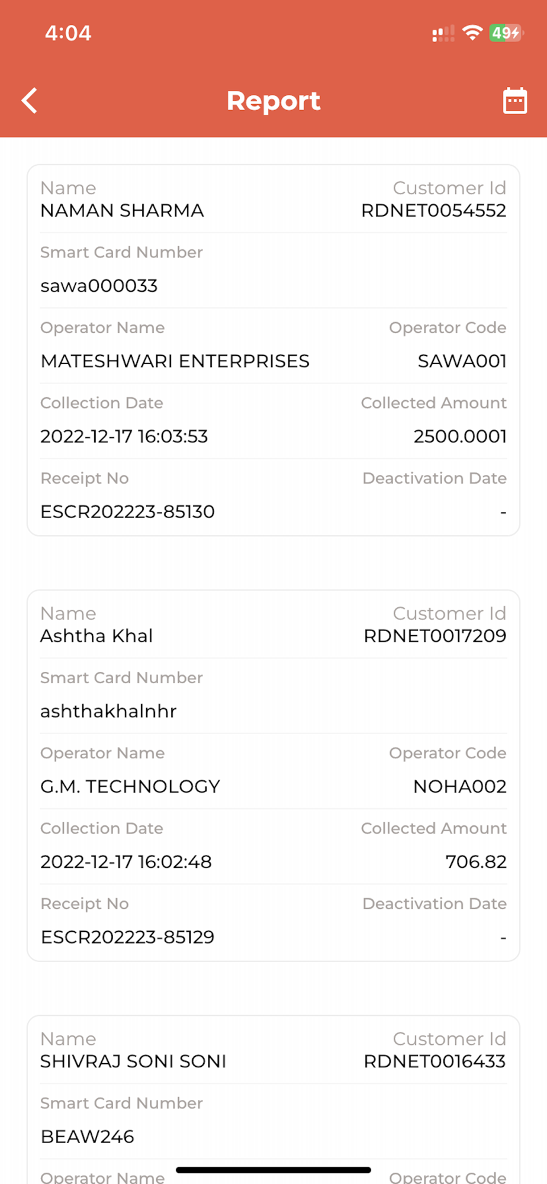Tap smart card number sawa000033
Image resolution: width=547 pixels, height=1184 pixels.
click(x=99, y=286)
